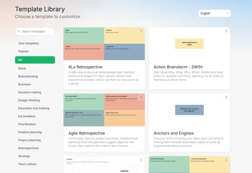The image size is (252, 173).
Task: Click the 4Ls Retrospective title
Action: tap(85, 67)
